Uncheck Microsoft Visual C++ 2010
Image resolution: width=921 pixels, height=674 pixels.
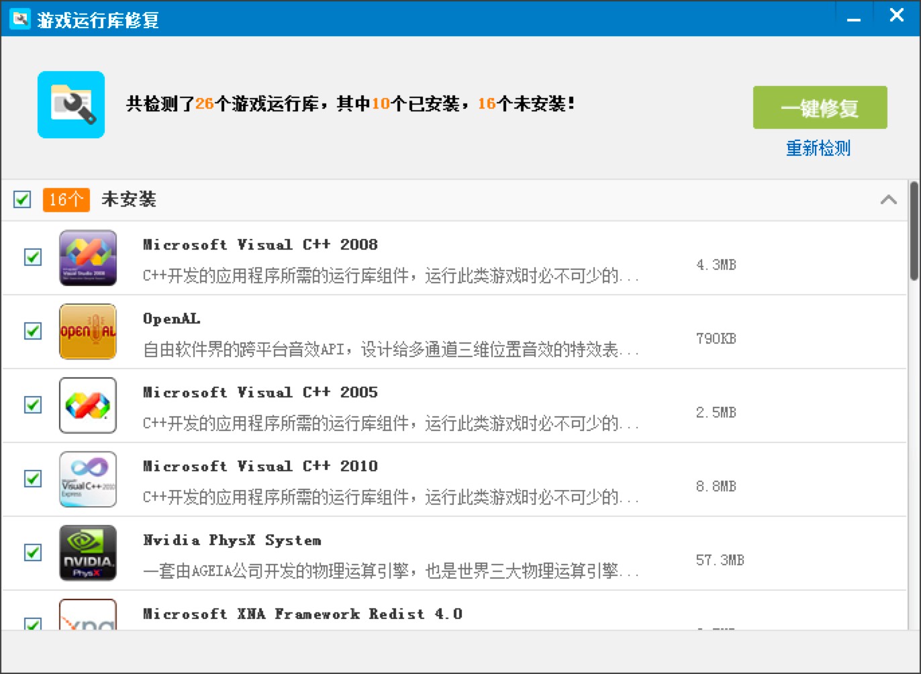33,479
